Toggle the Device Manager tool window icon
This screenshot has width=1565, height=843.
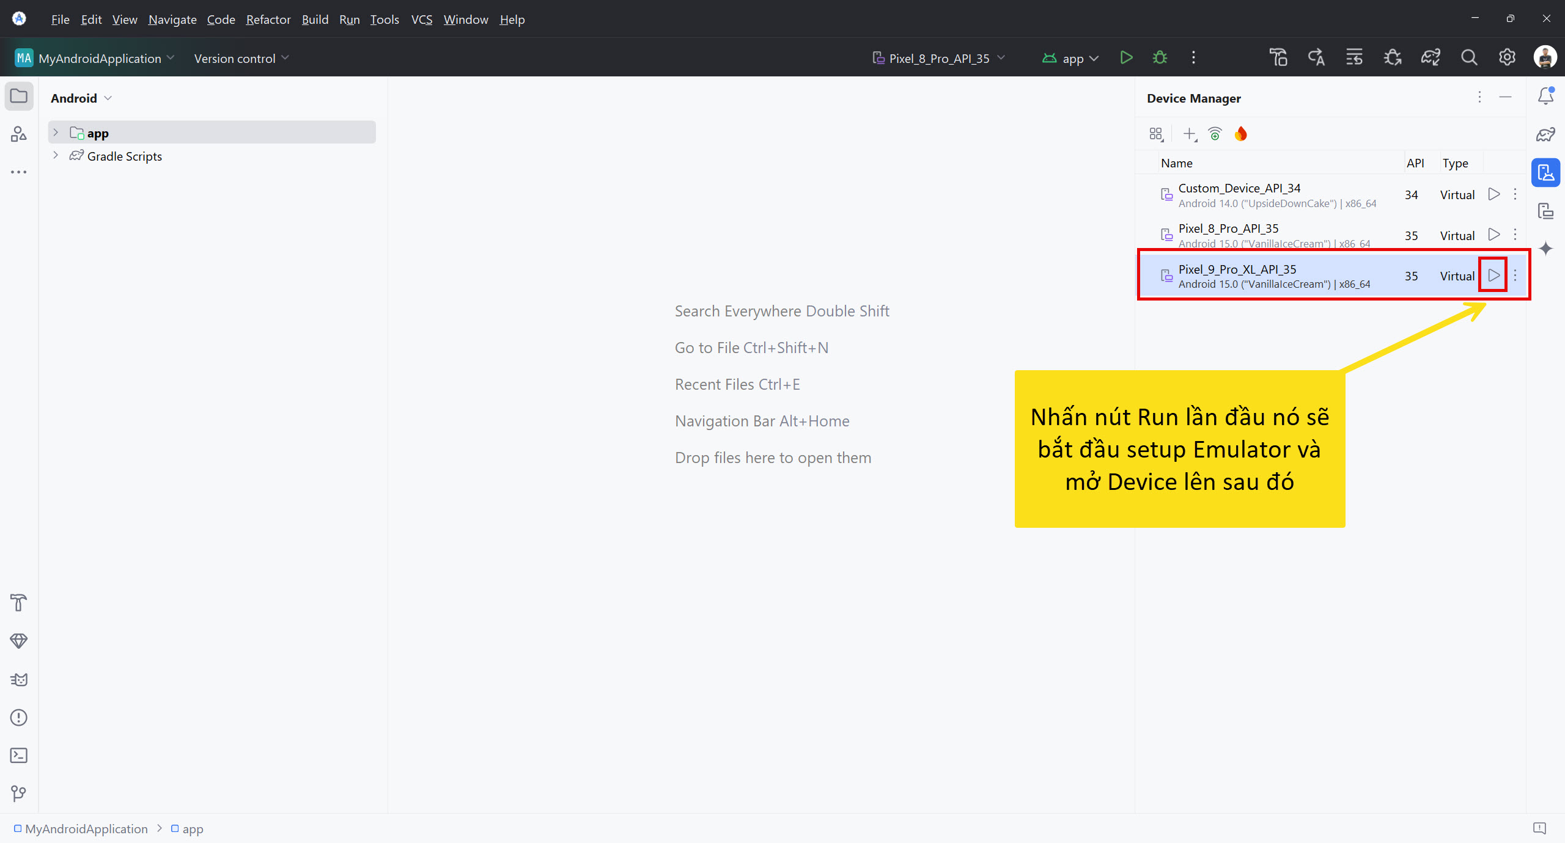pyautogui.click(x=1546, y=173)
